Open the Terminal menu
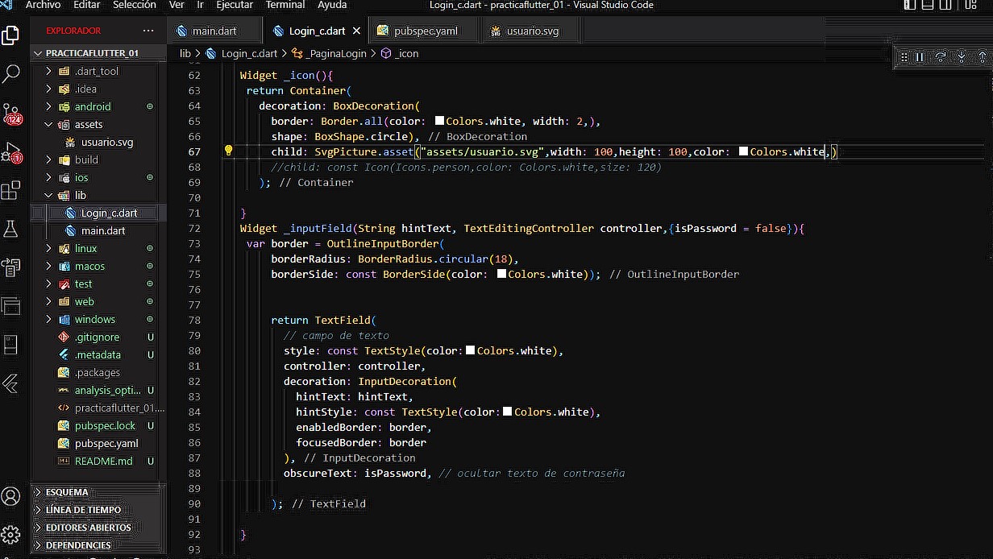993x559 pixels. click(x=285, y=5)
